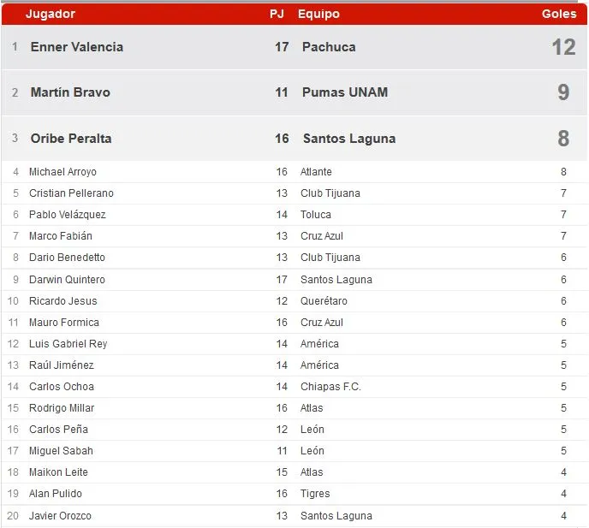Click the Jugador column header
The height and width of the screenshot is (528, 589).
coord(51,14)
